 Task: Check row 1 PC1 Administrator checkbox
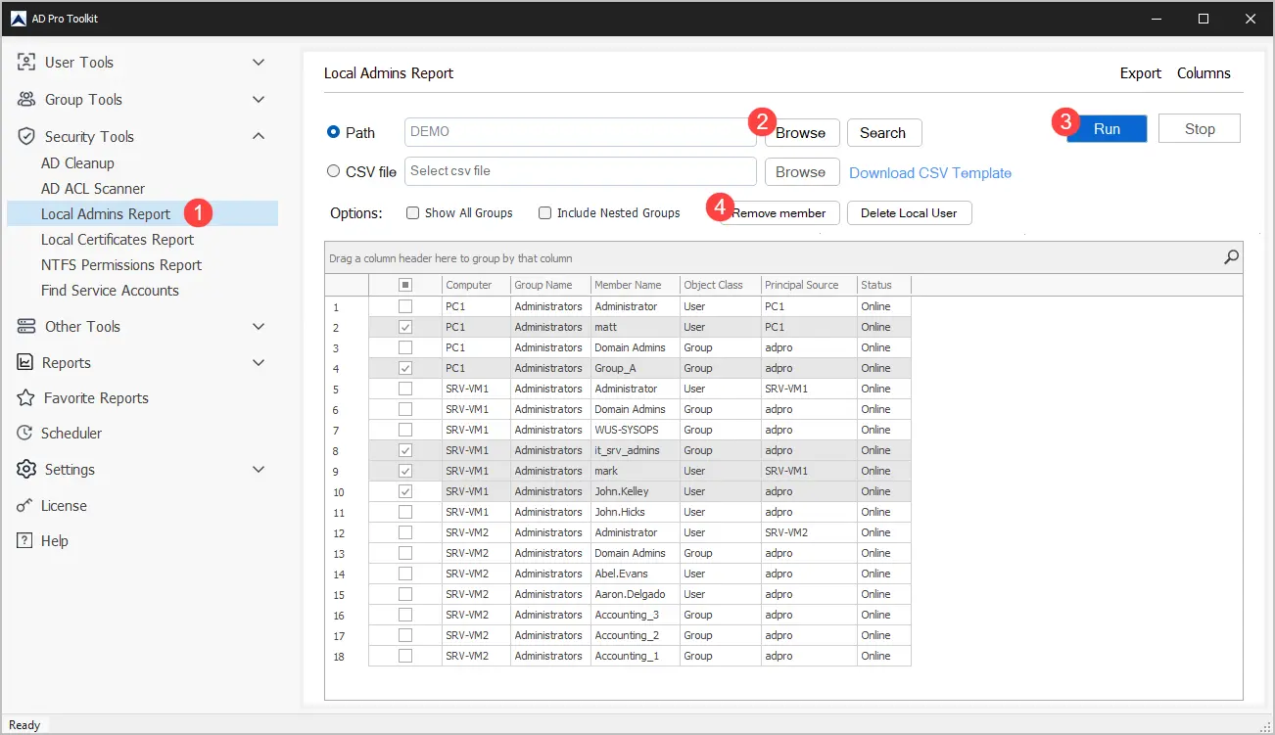(x=405, y=306)
